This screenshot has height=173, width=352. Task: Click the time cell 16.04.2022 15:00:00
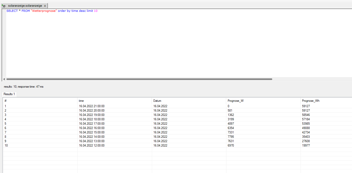(x=92, y=132)
